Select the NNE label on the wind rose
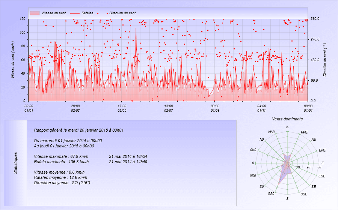The width and height of the screenshot is (338, 210). [x=304, y=132]
